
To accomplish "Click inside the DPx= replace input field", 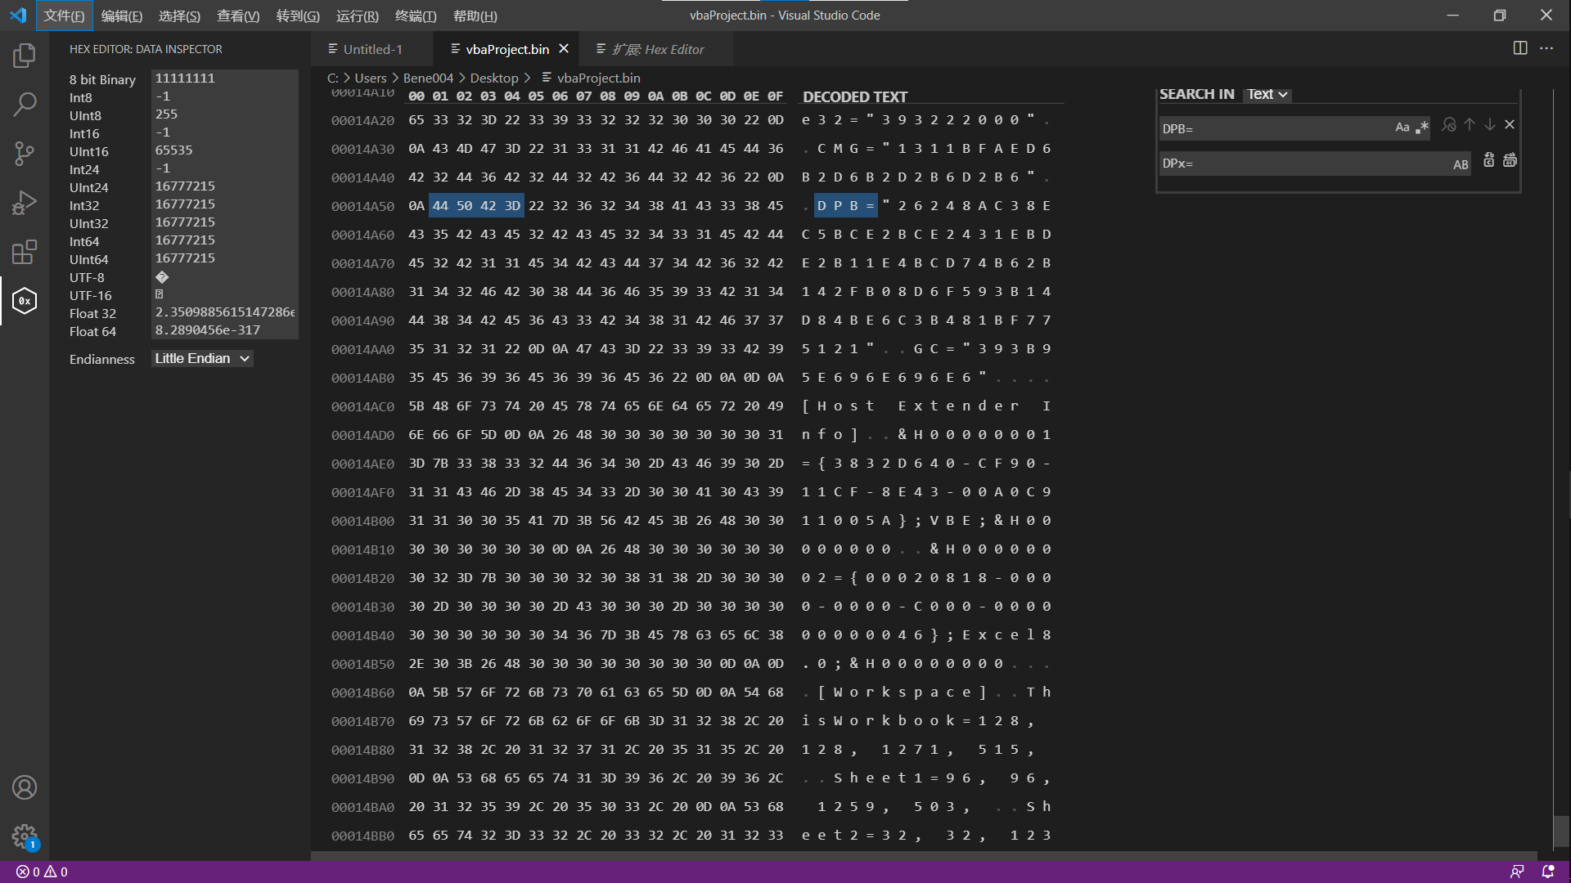I will pos(1301,164).
